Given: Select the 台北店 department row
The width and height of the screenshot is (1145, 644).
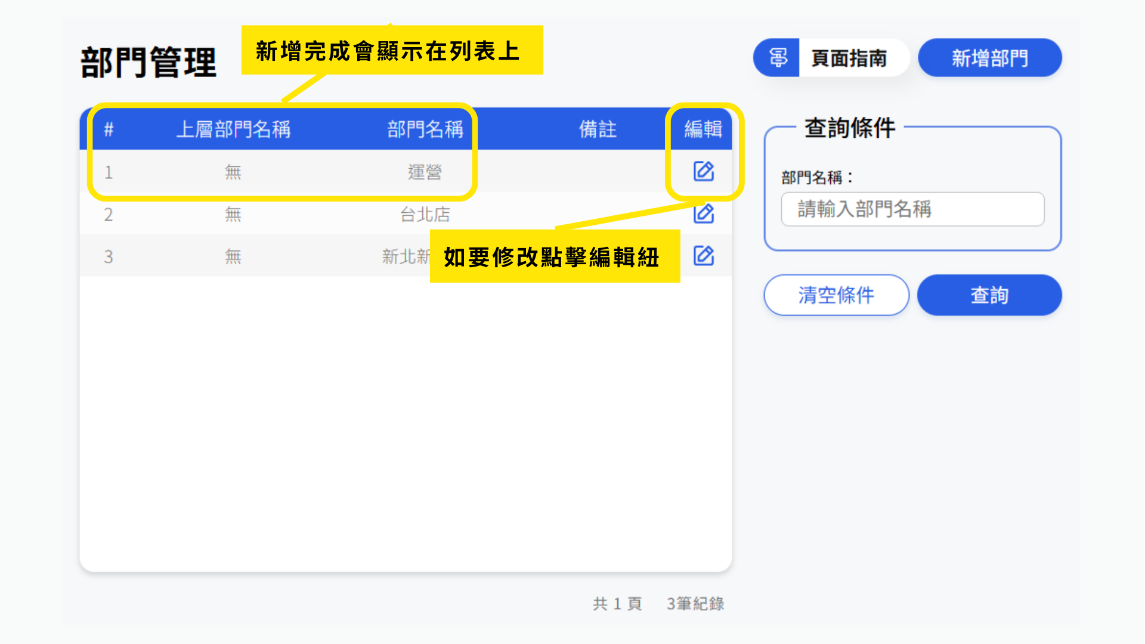Looking at the screenshot, I should 425,214.
